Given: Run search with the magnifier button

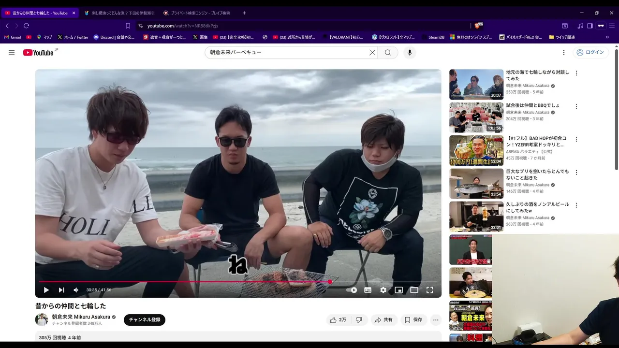Looking at the screenshot, I should (x=388, y=52).
